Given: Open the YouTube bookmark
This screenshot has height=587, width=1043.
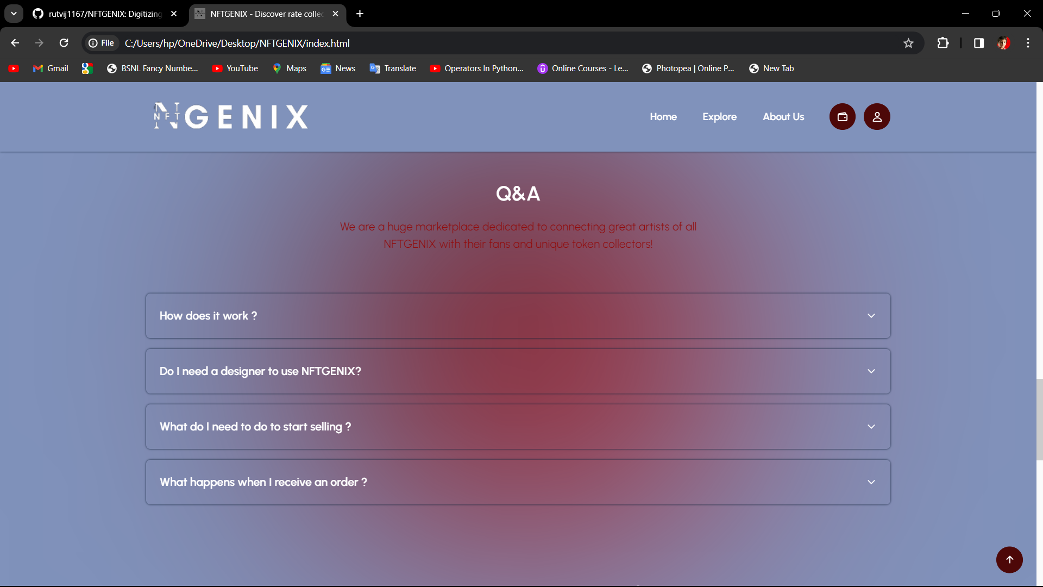Looking at the screenshot, I should coord(235,68).
